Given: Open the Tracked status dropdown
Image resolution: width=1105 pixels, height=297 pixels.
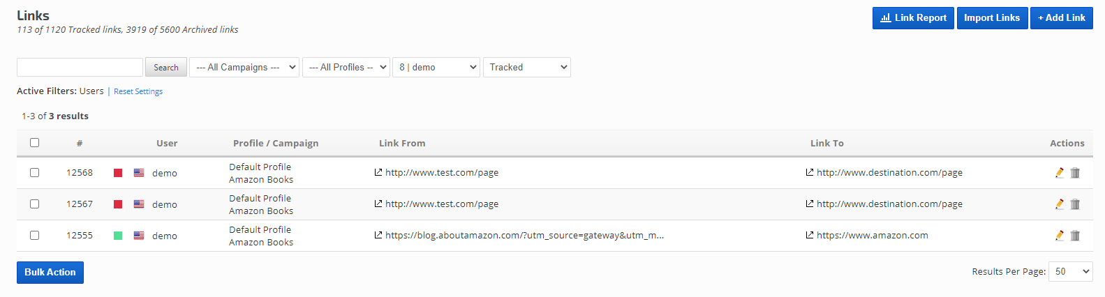Looking at the screenshot, I should click(x=527, y=68).
